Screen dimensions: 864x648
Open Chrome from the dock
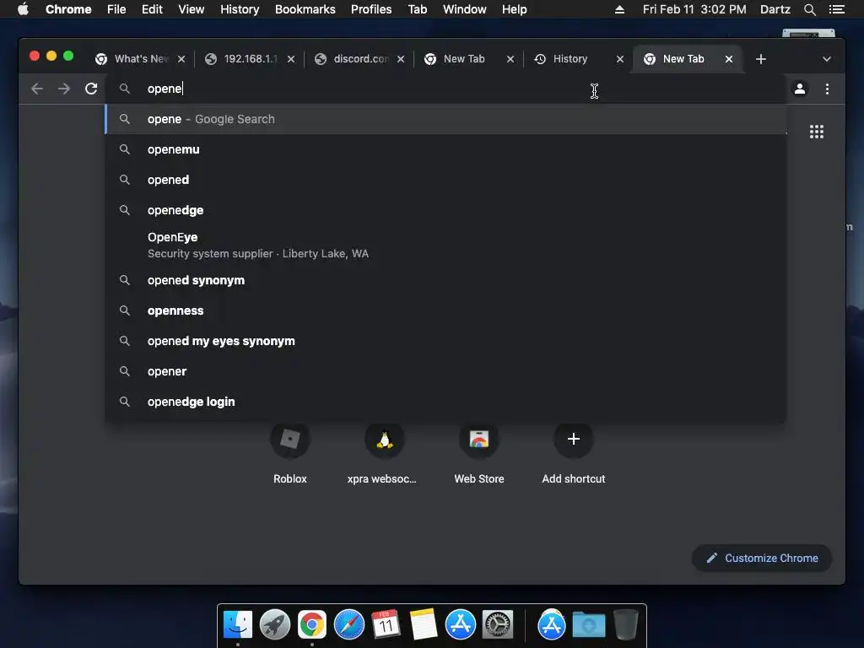pos(312,625)
